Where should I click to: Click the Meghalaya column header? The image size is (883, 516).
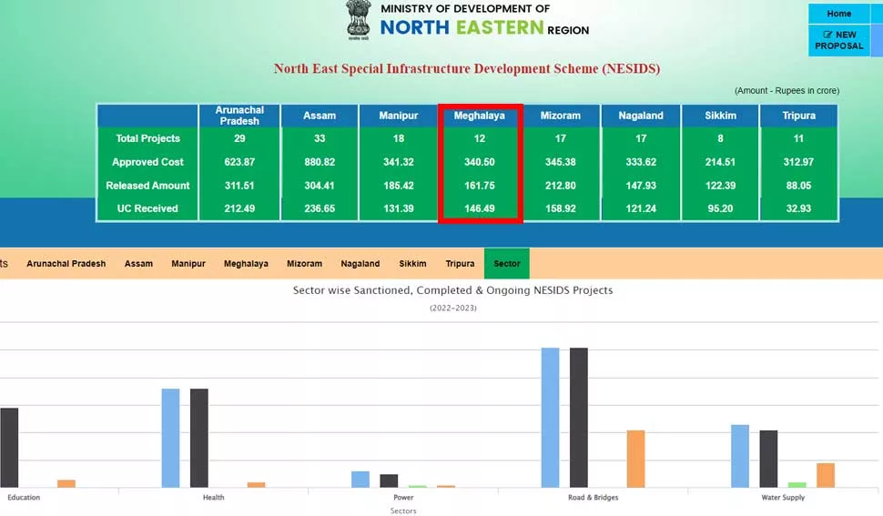(479, 116)
